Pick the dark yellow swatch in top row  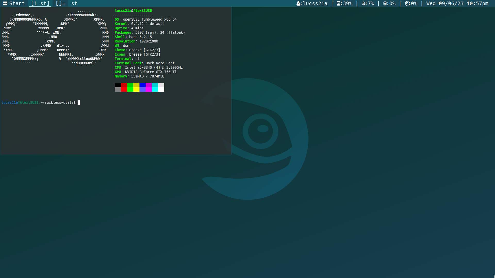point(136,85)
